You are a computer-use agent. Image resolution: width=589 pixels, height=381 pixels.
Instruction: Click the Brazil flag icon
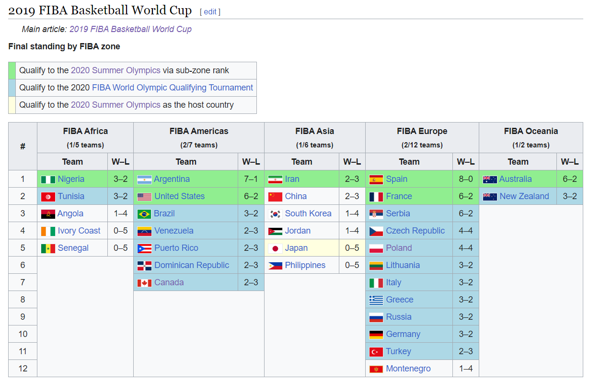[x=144, y=214]
